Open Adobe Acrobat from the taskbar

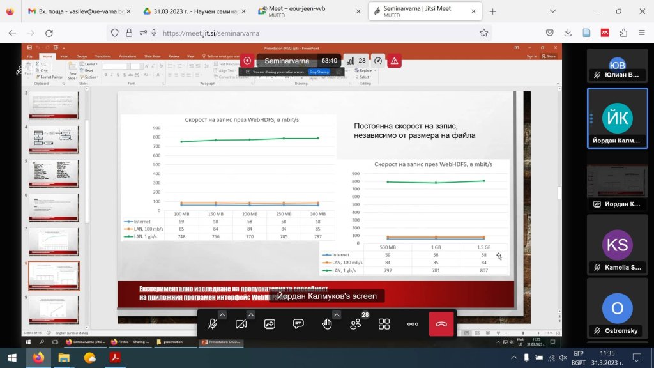(115, 358)
